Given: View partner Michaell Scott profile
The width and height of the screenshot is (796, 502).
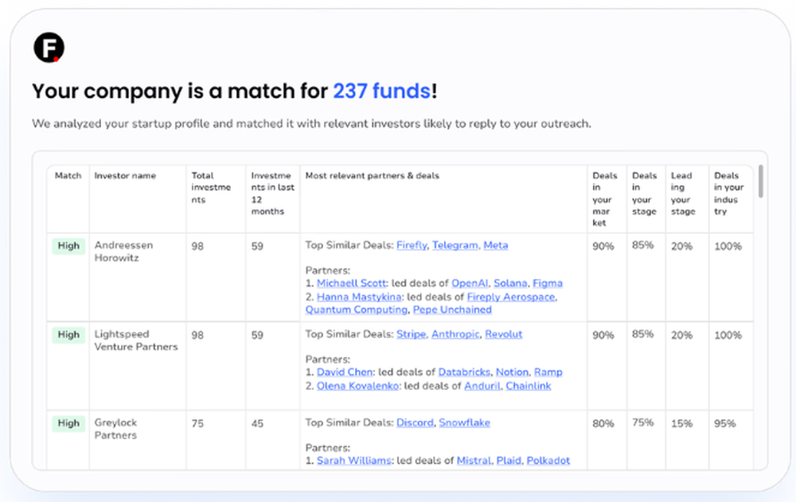Looking at the screenshot, I should (351, 283).
